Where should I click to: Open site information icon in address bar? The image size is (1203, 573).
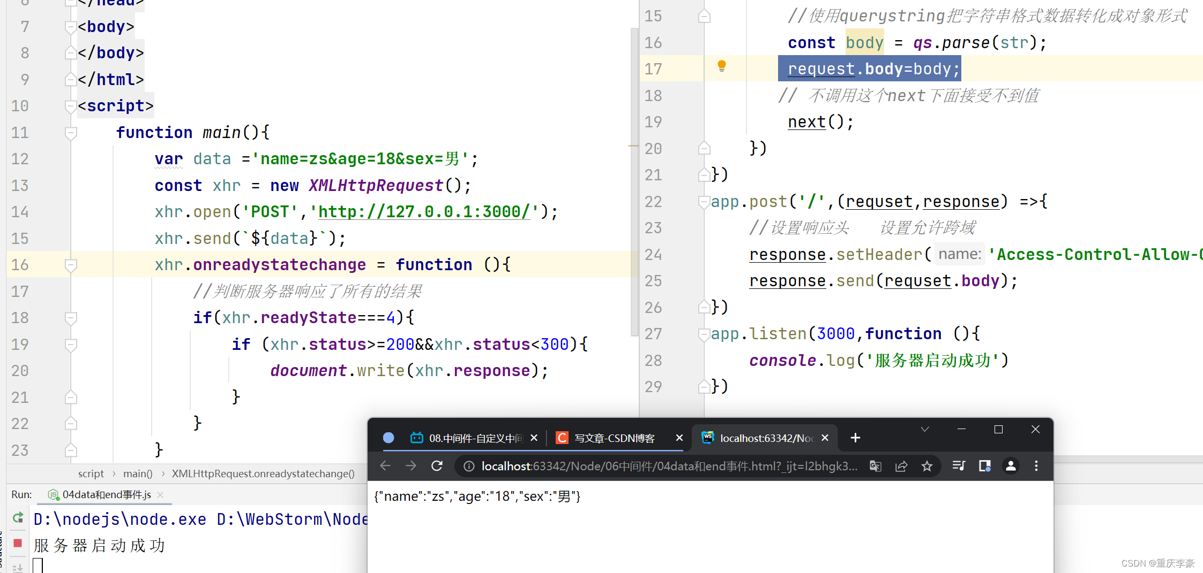click(469, 467)
